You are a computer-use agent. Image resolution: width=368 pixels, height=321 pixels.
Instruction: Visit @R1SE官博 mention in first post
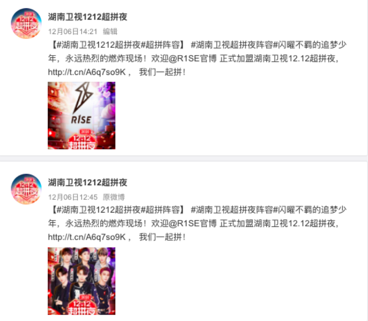click(192, 59)
